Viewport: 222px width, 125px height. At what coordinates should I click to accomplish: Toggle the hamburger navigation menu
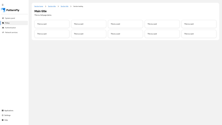[3, 5]
